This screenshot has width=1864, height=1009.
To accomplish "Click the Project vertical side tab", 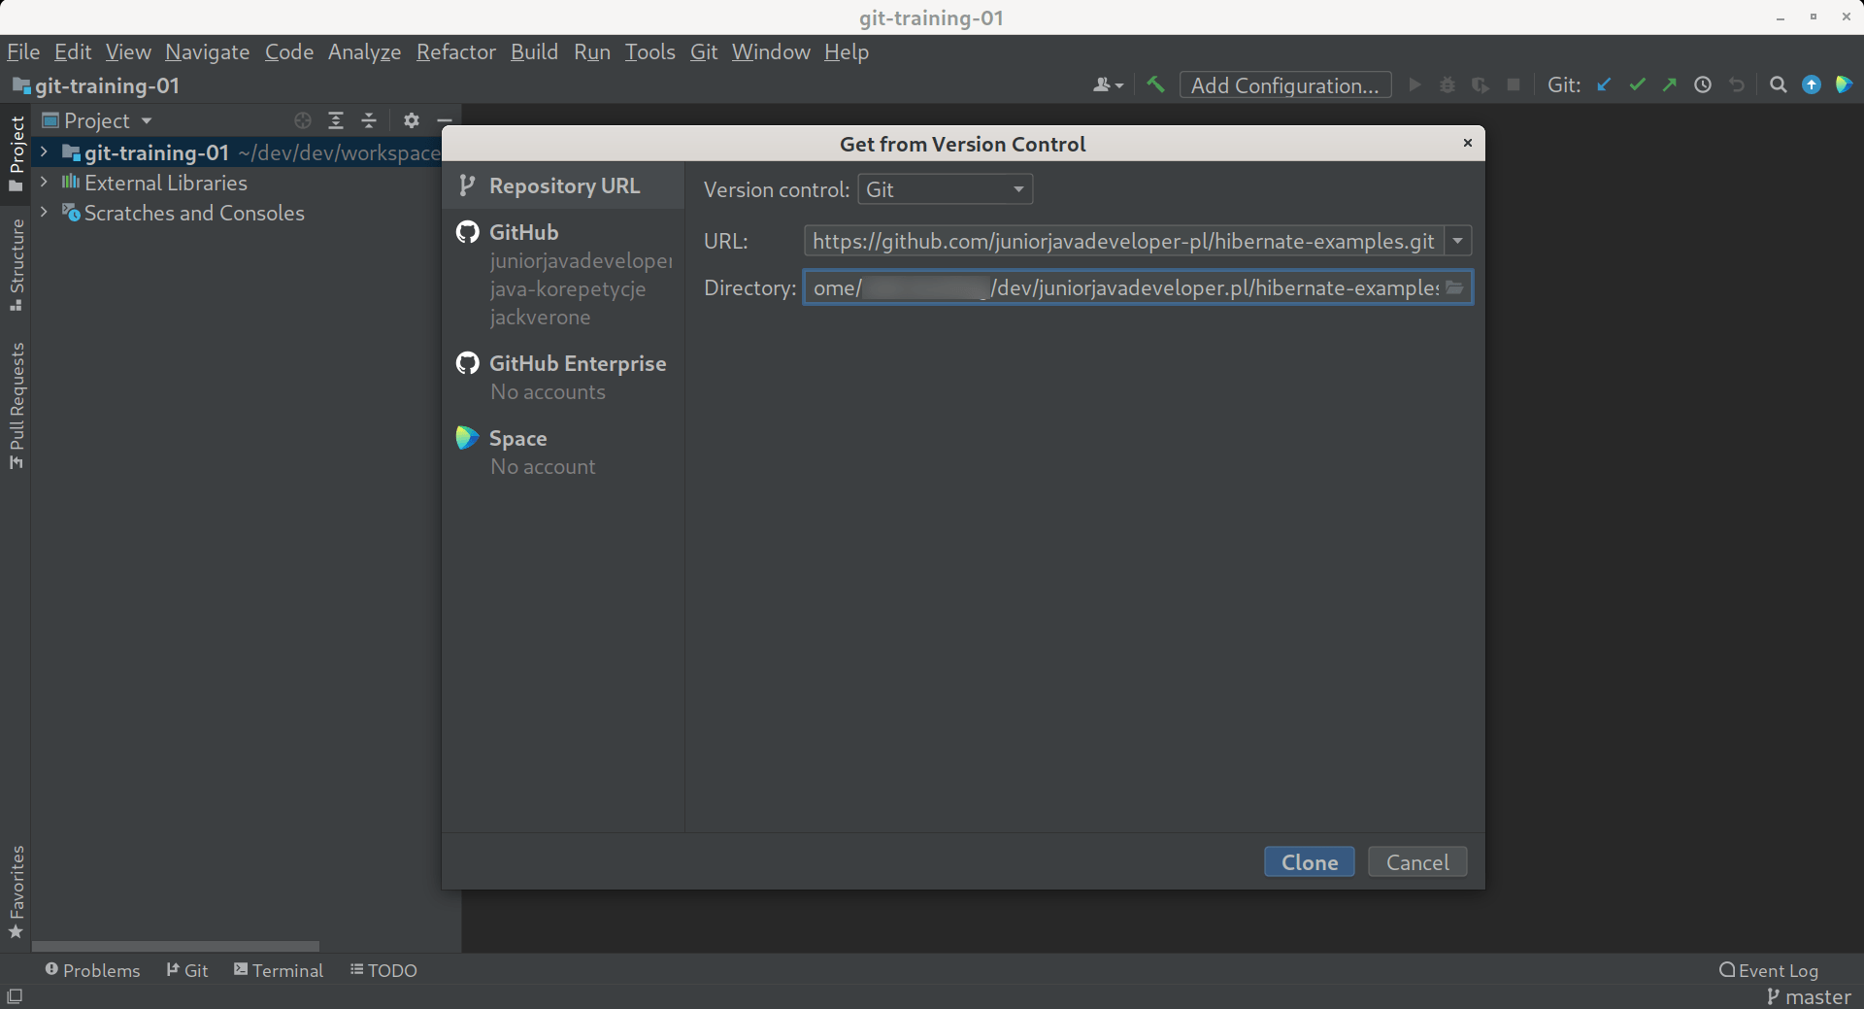I will pos(16,153).
